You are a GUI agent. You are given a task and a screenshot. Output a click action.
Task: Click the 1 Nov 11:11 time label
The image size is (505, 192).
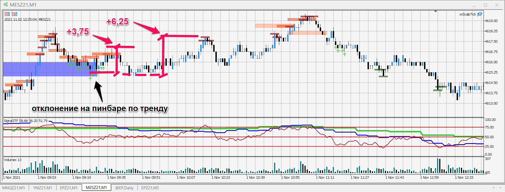(325, 177)
